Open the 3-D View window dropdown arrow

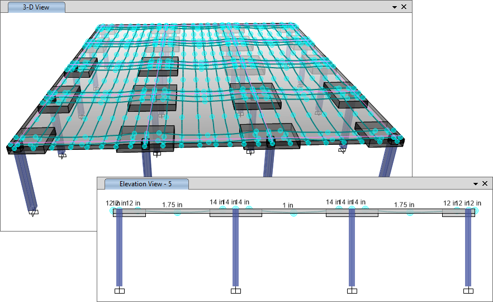click(x=395, y=7)
